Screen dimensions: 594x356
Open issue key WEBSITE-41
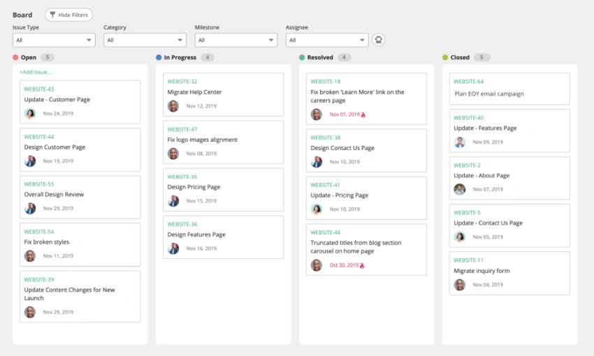(x=326, y=185)
